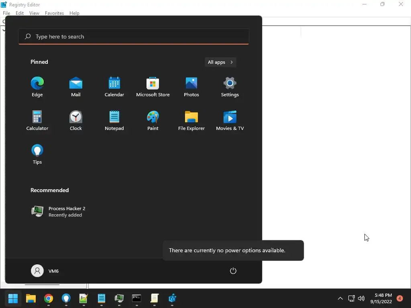Open the File menu in Registry Editor
This screenshot has width=411, height=308.
pyautogui.click(x=6, y=13)
